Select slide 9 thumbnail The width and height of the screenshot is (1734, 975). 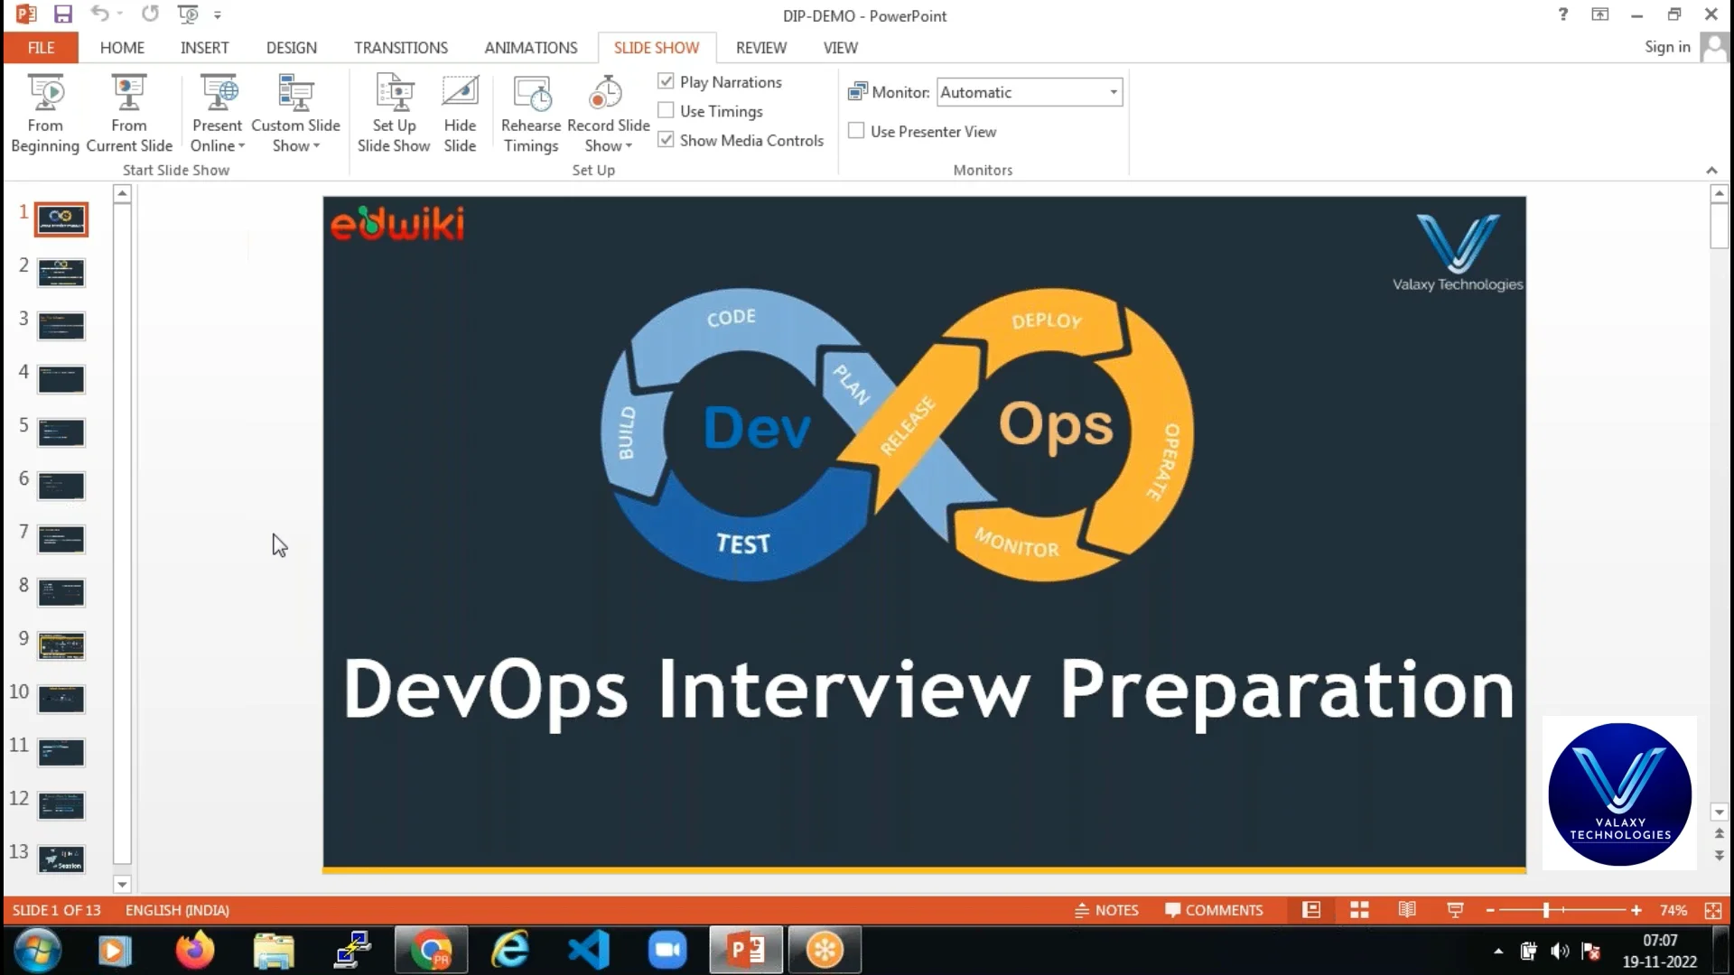coord(61,645)
